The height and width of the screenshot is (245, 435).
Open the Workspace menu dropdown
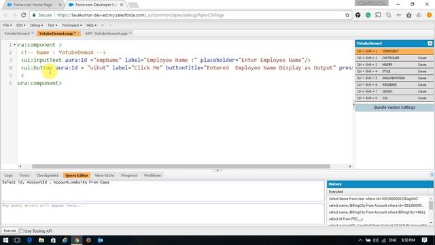[71, 25]
